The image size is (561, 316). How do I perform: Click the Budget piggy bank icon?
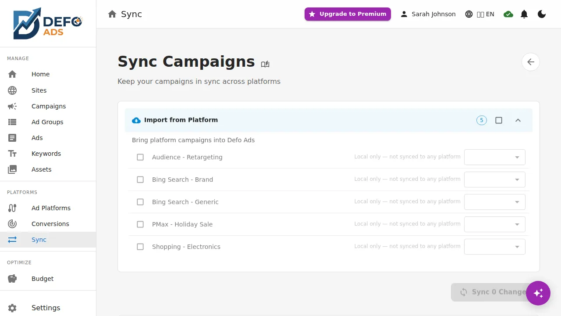[x=12, y=279]
